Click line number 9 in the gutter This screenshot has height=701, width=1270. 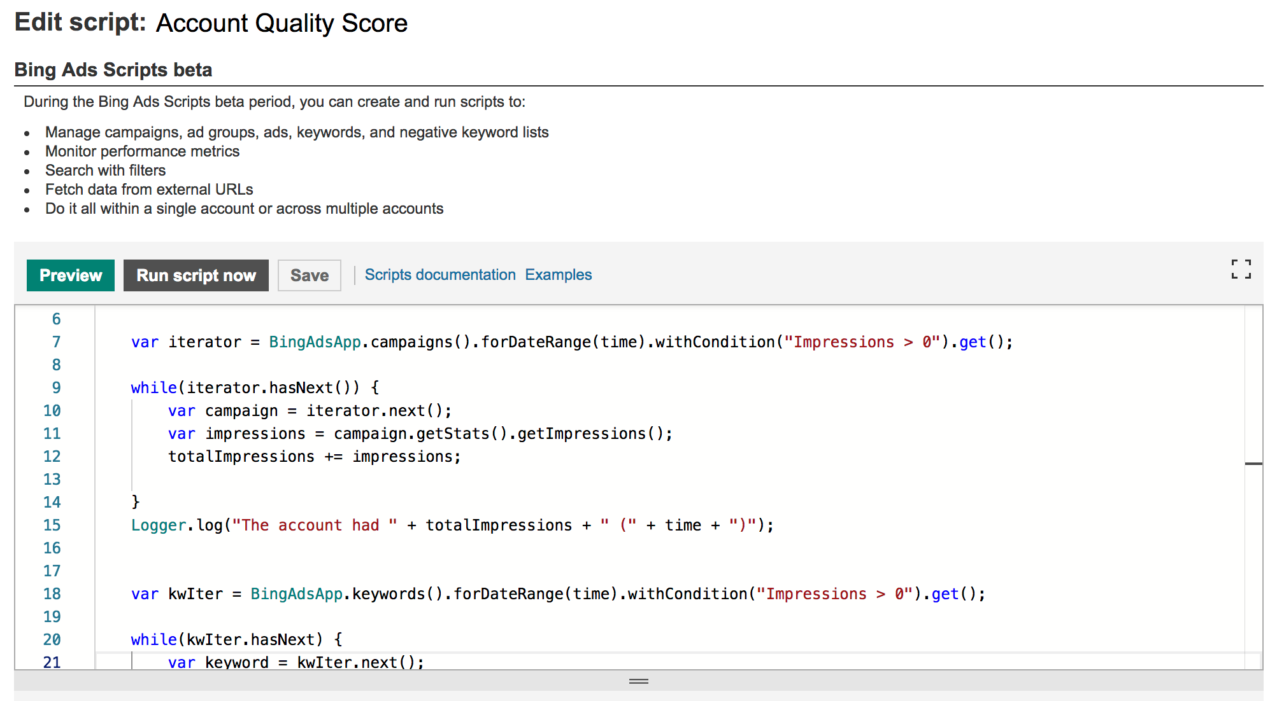[x=56, y=388]
